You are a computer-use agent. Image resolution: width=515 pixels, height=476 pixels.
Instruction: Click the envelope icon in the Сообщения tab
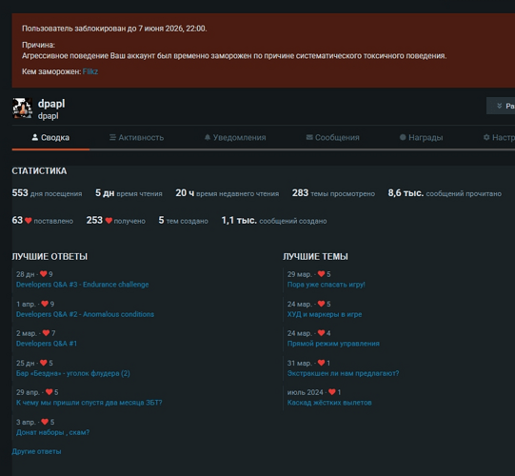point(309,137)
